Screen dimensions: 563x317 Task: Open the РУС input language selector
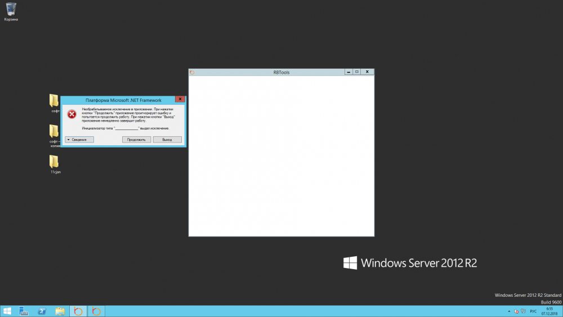click(533, 311)
